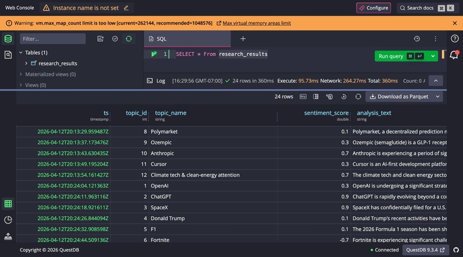This screenshot has height=257, width=463.
Task: Expand the research_results table node
Action: coord(26,63)
